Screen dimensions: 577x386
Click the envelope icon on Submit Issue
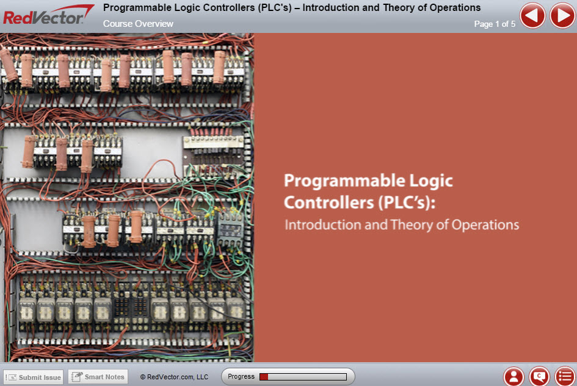11,377
